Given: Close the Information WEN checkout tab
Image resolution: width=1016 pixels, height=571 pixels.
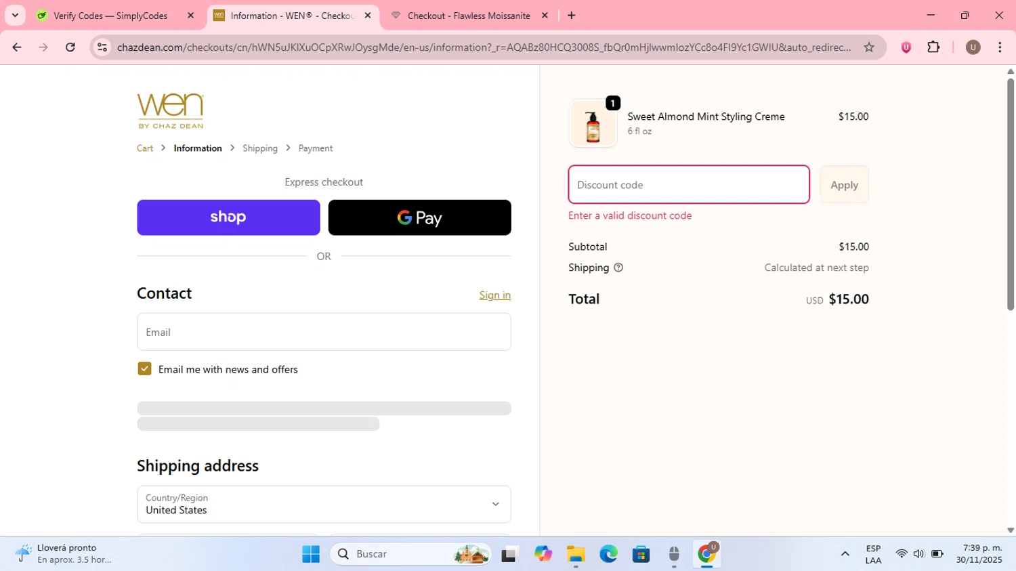Looking at the screenshot, I should [x=368, y=16].
